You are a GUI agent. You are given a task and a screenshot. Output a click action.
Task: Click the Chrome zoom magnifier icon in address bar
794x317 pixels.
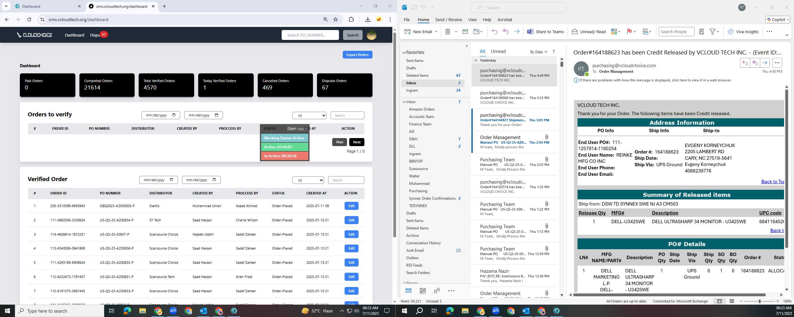[x=325, y=20]
